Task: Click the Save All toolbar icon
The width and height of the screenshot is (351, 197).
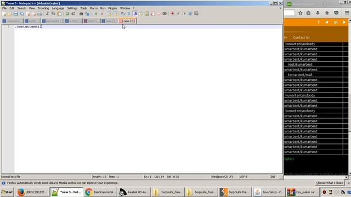Action: coord(22,14)
